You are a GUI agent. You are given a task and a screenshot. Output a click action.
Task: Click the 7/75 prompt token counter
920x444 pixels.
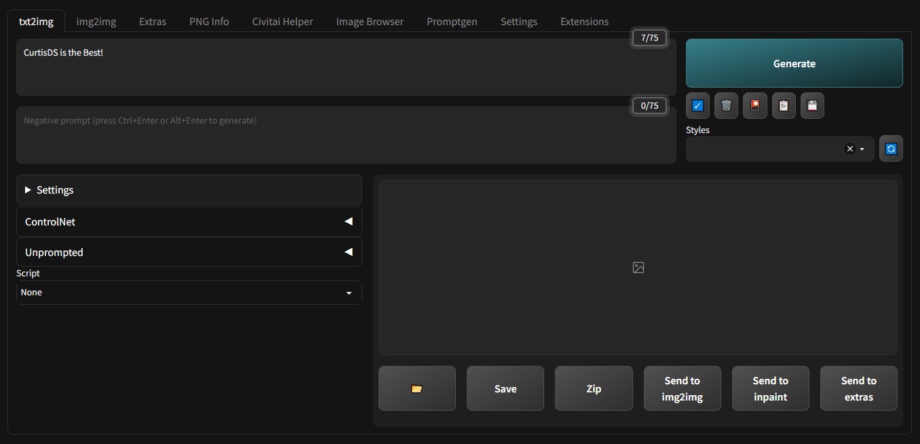pos(649,38)
